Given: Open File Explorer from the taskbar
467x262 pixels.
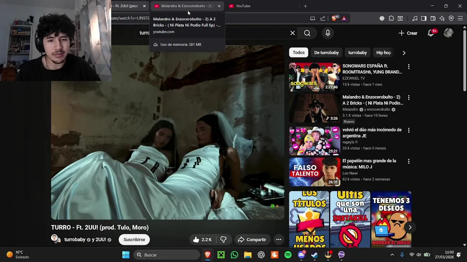Looking at the screenshot, I should coord(248,255).
